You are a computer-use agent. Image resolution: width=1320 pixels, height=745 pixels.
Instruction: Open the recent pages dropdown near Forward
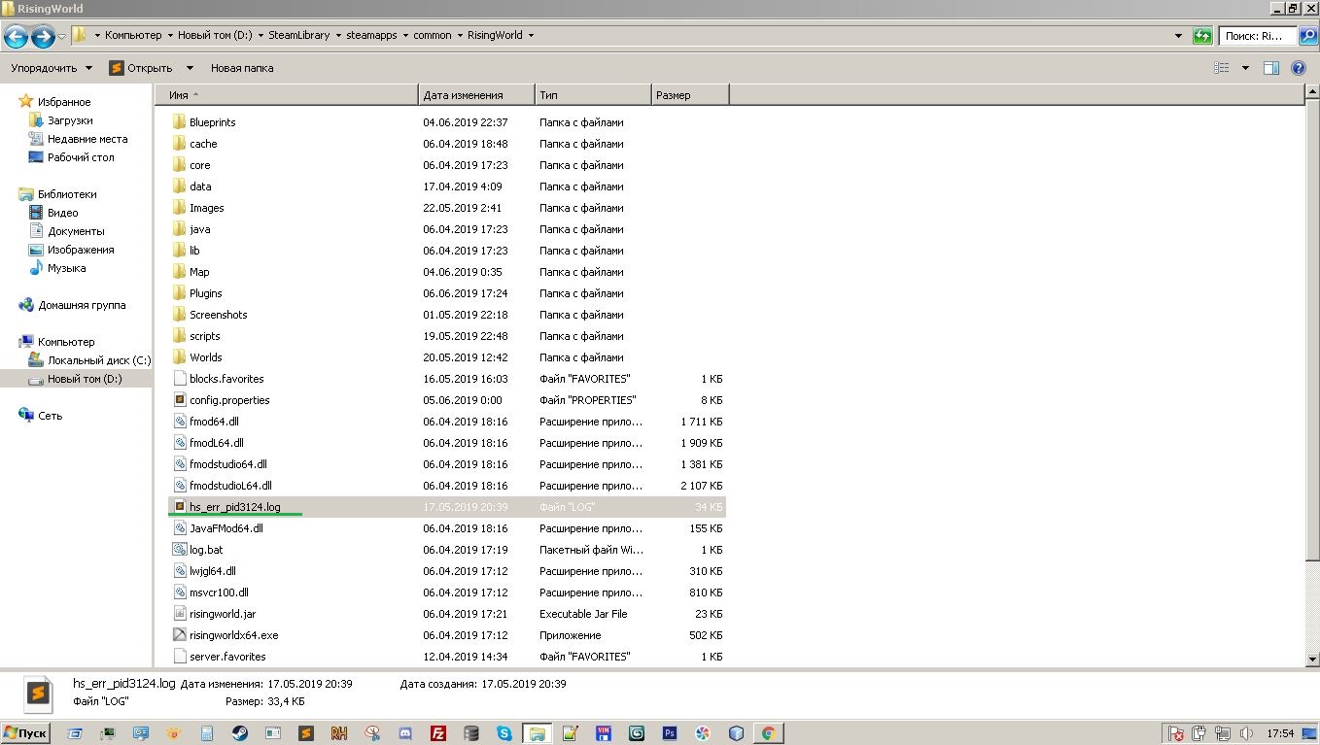click(x=62, y=36)
